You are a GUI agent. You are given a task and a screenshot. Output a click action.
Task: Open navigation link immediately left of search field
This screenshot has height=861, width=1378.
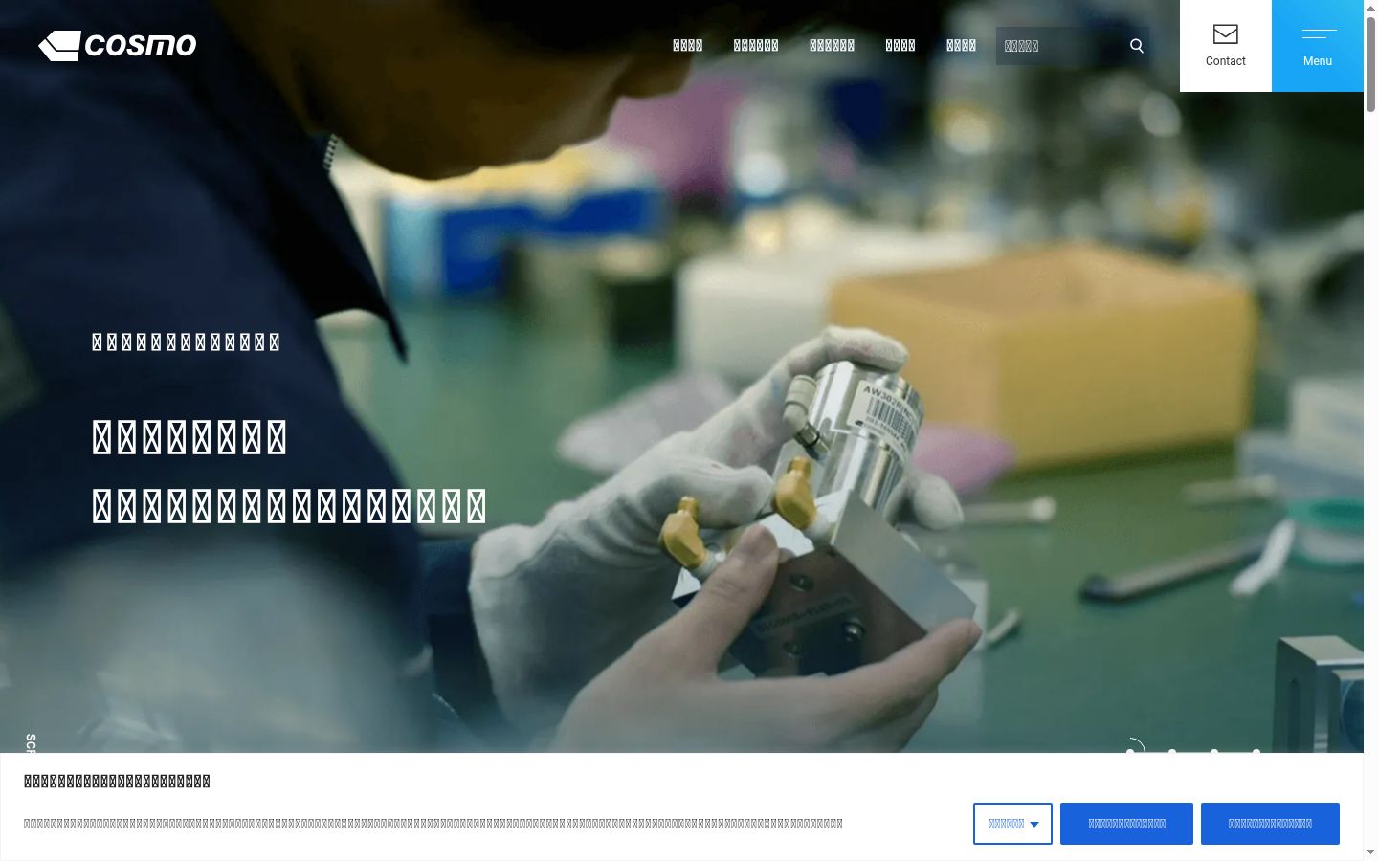(961, 45)
